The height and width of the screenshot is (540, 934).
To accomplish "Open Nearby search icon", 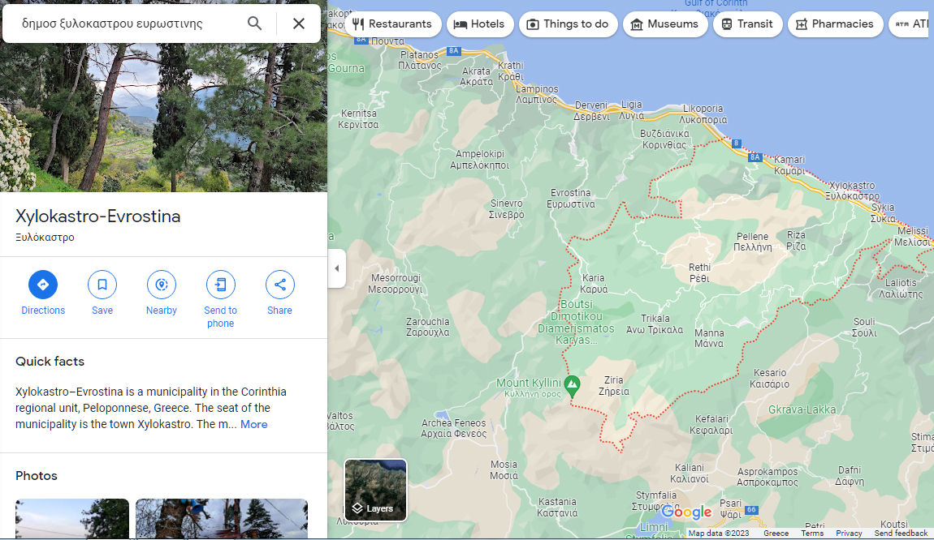I will click(x=162, y=285).
